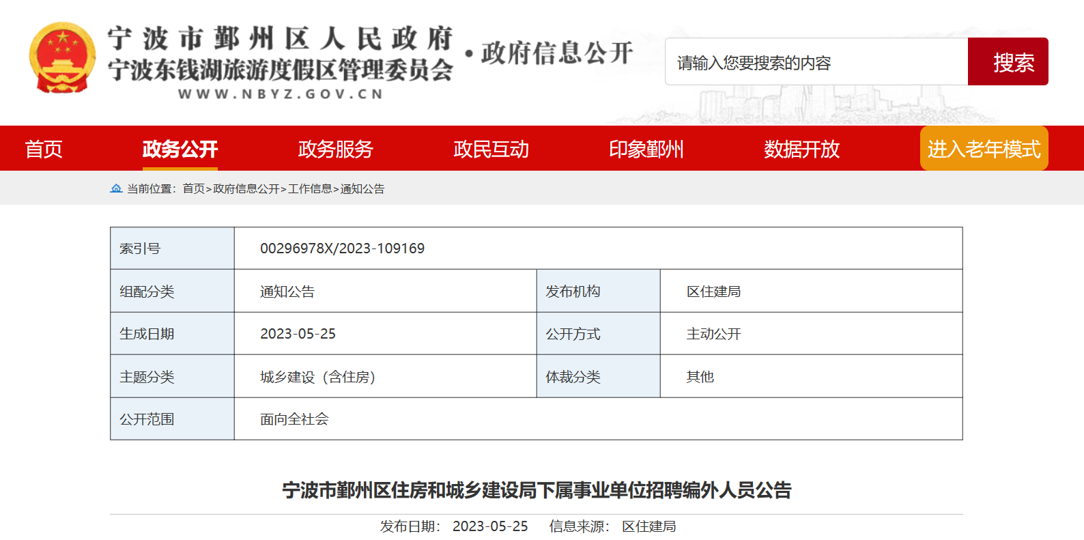The width and height of the screenshot is (1084, 540).
Task: Click the 首页 breadcrumb link
Action: point(194,189)
